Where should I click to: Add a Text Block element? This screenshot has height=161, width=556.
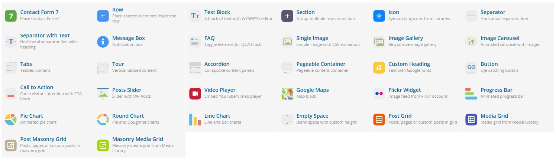click(x=232, y=16)
